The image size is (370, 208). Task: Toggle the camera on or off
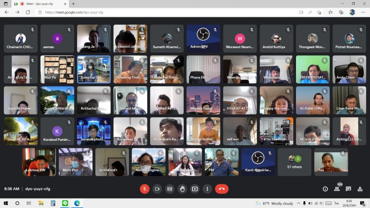pos(157,189)
